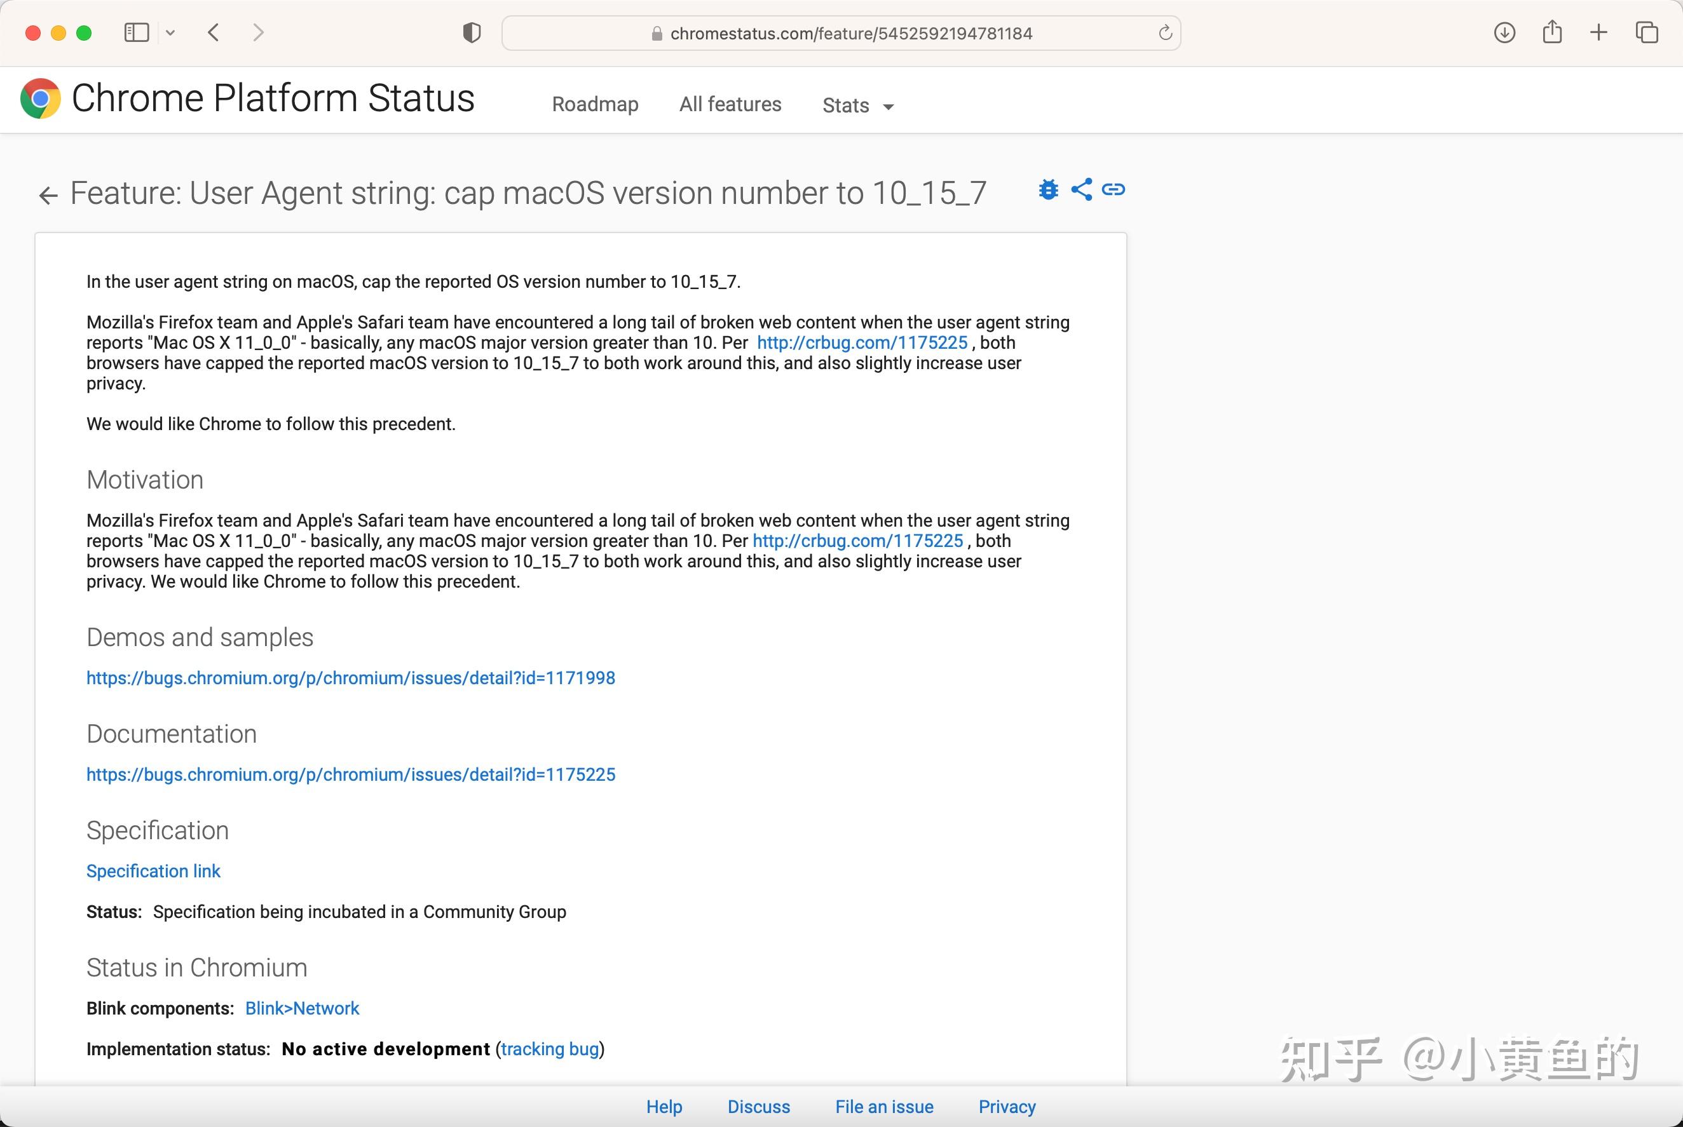Open crbug.com/1175225 link under Motivation

click(857, 541)
